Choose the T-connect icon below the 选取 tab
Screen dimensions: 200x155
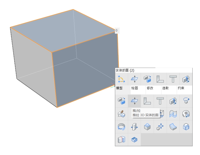(x=160, y=101)
